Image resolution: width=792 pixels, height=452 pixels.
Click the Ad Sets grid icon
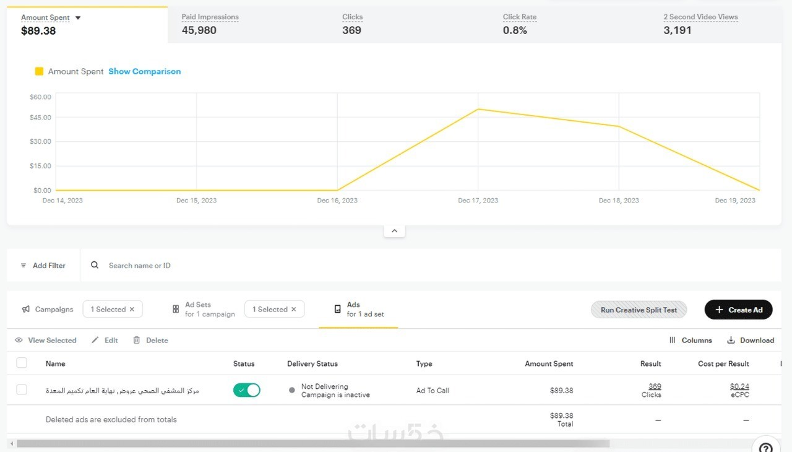pos(176,309)
